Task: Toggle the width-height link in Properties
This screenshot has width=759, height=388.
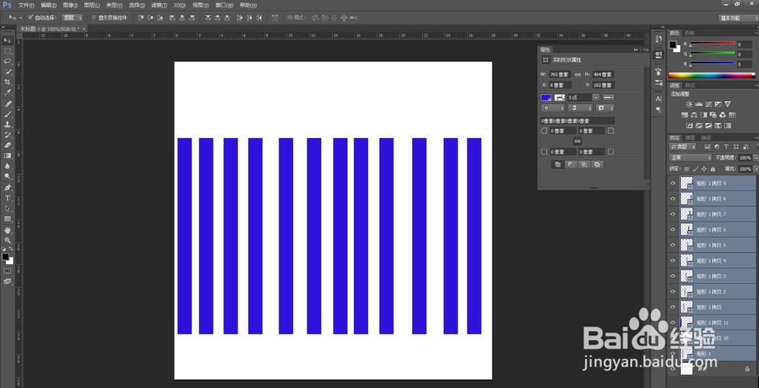Action: (578, 74)
